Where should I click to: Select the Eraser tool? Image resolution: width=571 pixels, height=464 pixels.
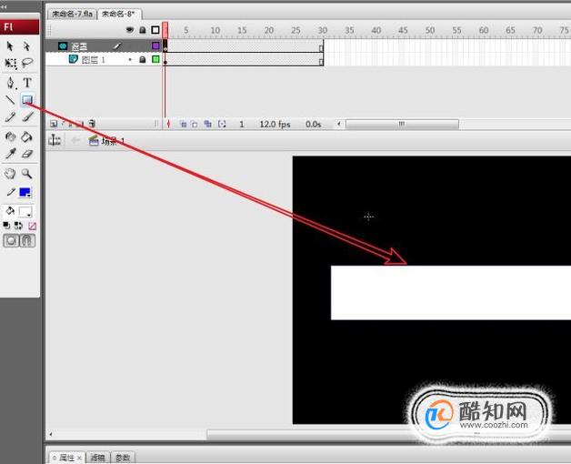pos(27,154)
